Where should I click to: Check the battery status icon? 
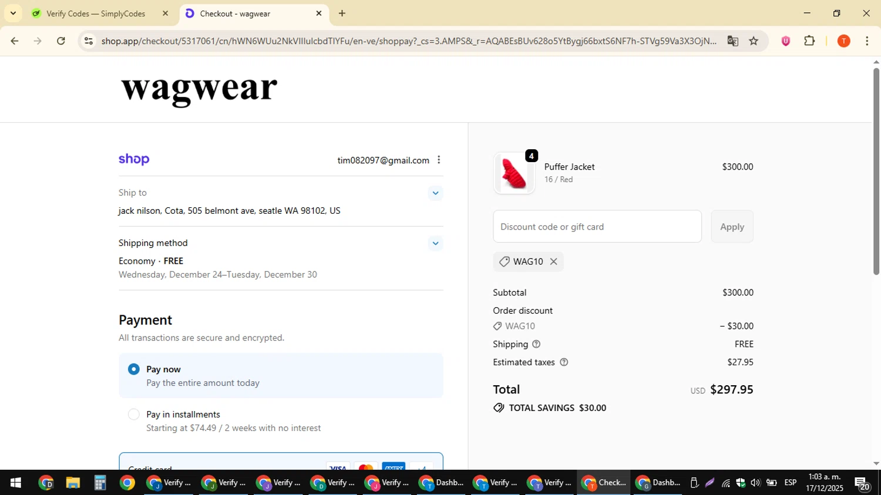(x=771, y=483)
